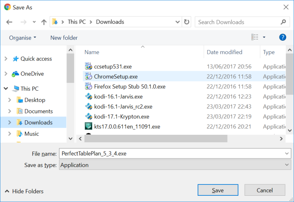294x202 pixels.
Task: Open the Organise dropdown menu
Action: coord(23,38)
